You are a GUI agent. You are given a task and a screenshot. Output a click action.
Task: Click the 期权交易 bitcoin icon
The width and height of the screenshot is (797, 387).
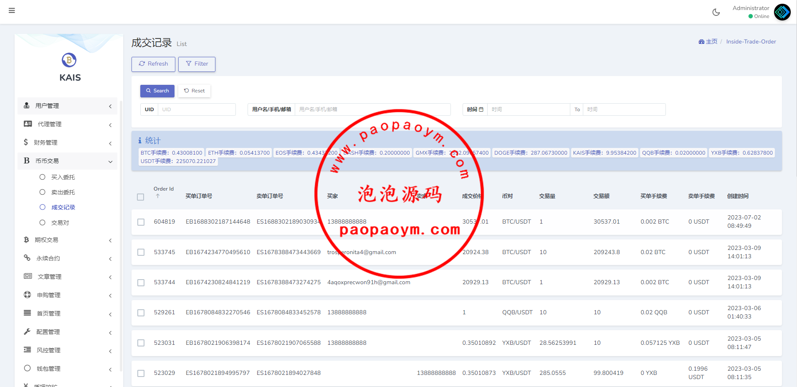click(26, 239)
